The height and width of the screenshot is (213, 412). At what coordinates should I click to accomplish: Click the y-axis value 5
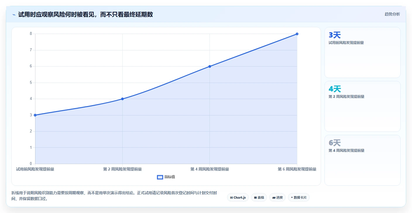31,83
